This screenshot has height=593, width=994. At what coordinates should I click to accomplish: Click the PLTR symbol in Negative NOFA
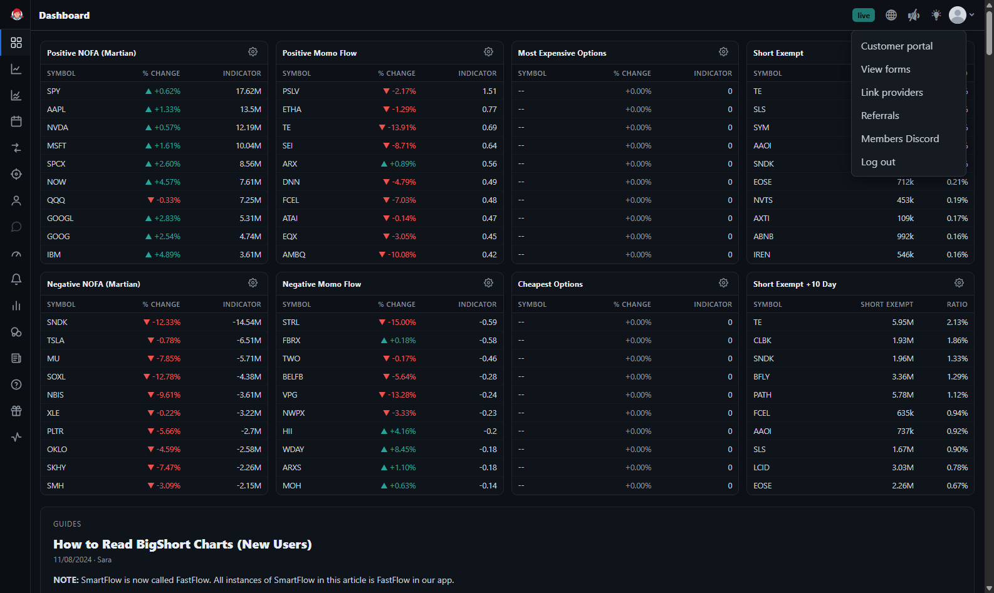pos(55,431)
